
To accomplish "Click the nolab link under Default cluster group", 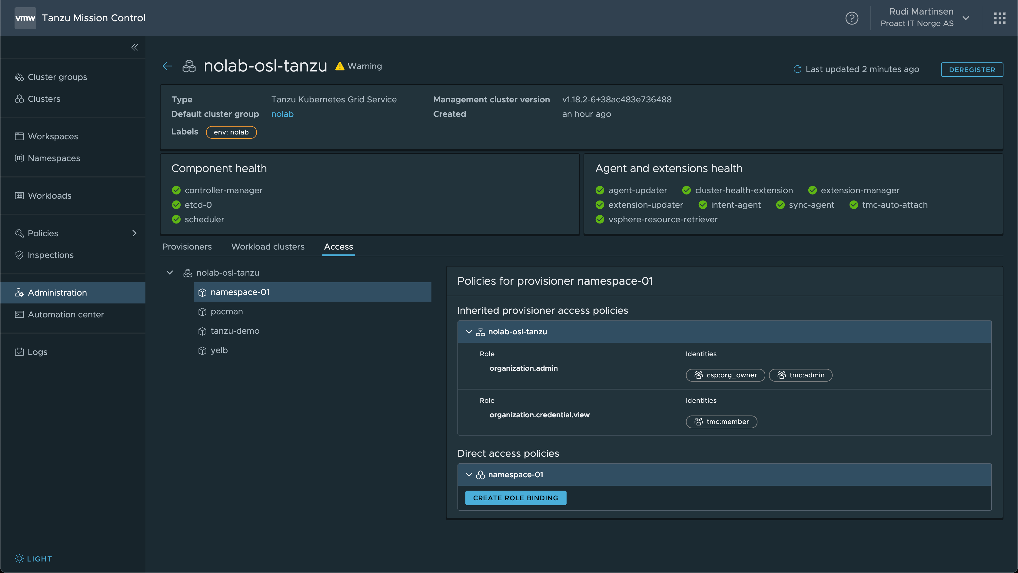I will tap(282, 114).
